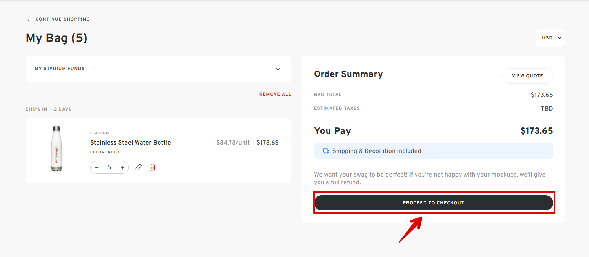Click the Shipping & Decoration Included banner

point(434,151)
